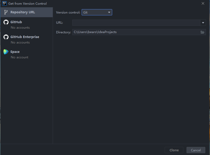Click the IntelliJ IDEA title bar icon

click(4, 3)
